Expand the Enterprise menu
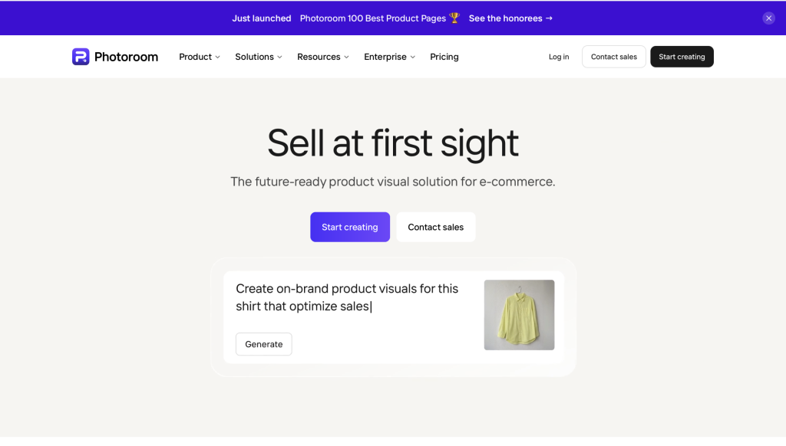 pos(389,57)
